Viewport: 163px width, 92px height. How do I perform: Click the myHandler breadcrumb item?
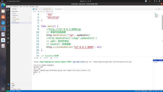[x=50, y=12]
